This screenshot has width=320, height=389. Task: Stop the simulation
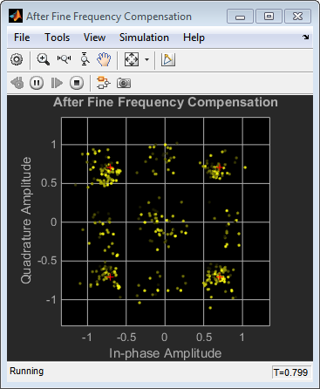coord(77,83)
